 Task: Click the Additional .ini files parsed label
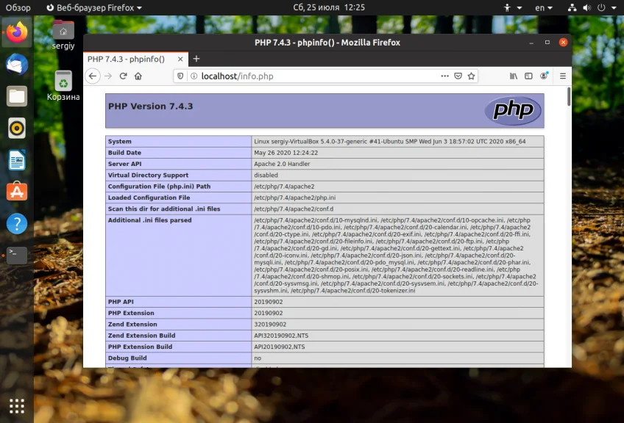coord(149,220)
